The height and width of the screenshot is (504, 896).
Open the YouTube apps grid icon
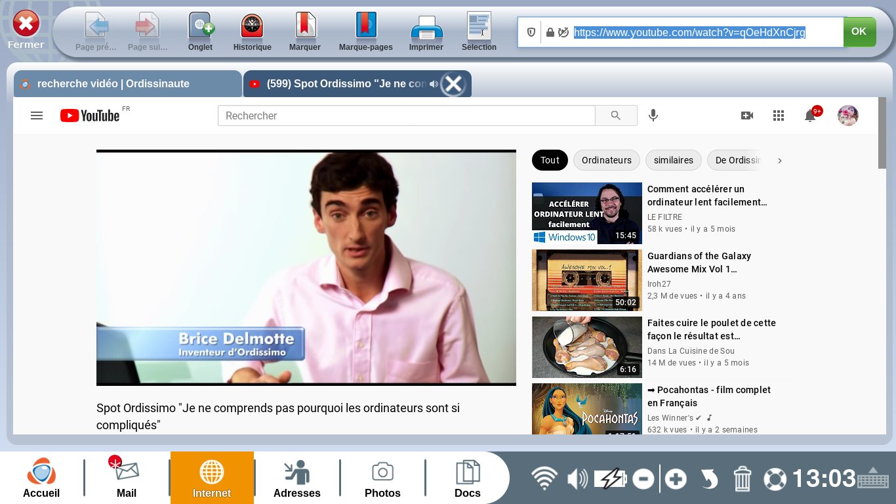[x=779, y=115]
